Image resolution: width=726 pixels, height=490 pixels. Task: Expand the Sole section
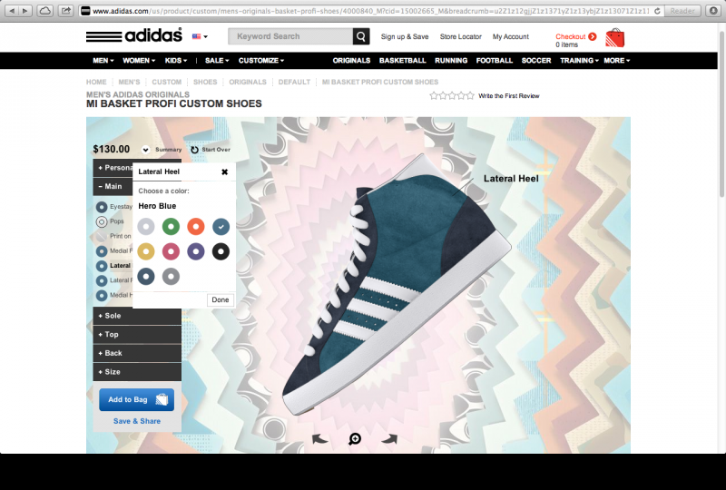(x=137, y=316)
